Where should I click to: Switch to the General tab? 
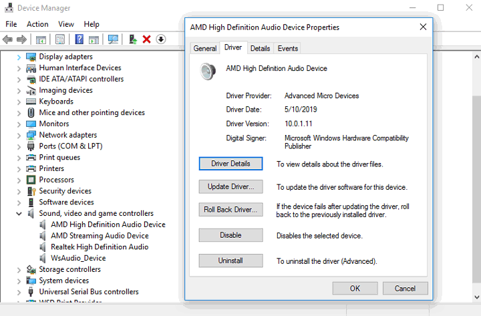(x=205, y=49)
